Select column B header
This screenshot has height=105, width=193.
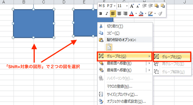pos(24,2)
